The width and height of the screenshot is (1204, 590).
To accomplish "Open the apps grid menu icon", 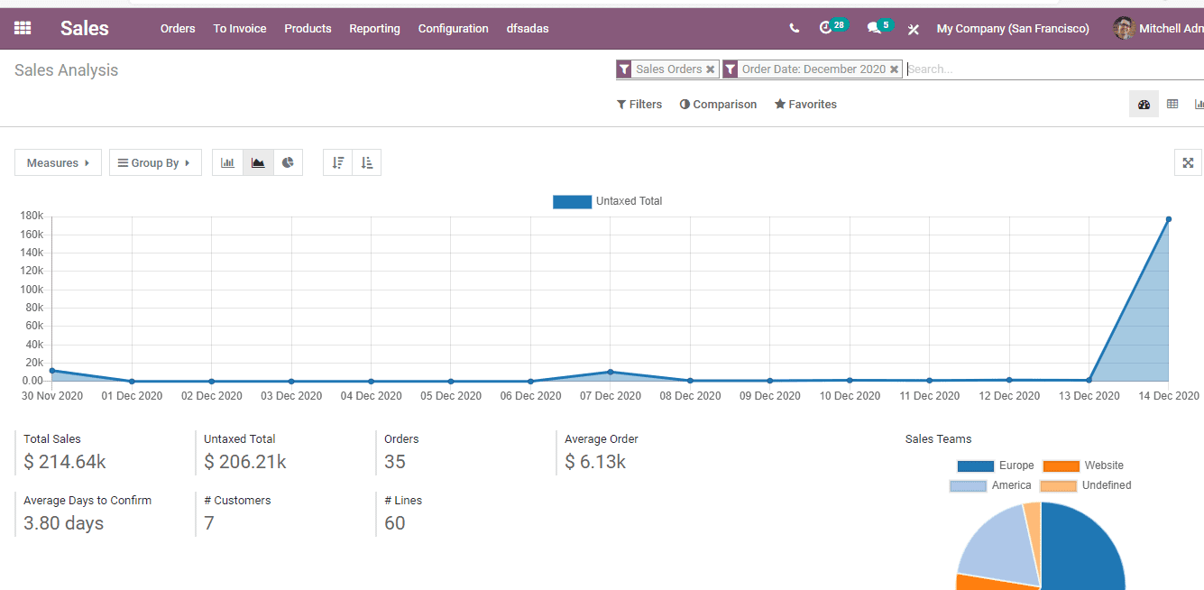I will click(x=23, y=29).
